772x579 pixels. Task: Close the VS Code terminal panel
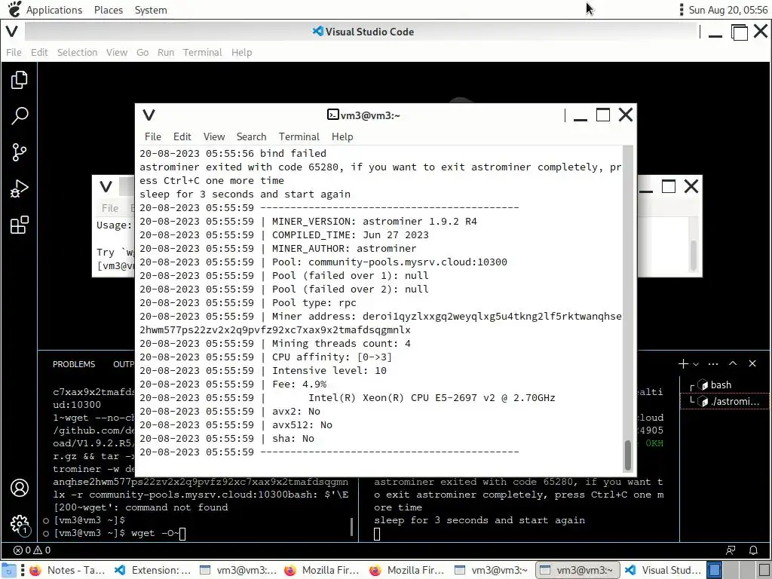coord(752,363)
